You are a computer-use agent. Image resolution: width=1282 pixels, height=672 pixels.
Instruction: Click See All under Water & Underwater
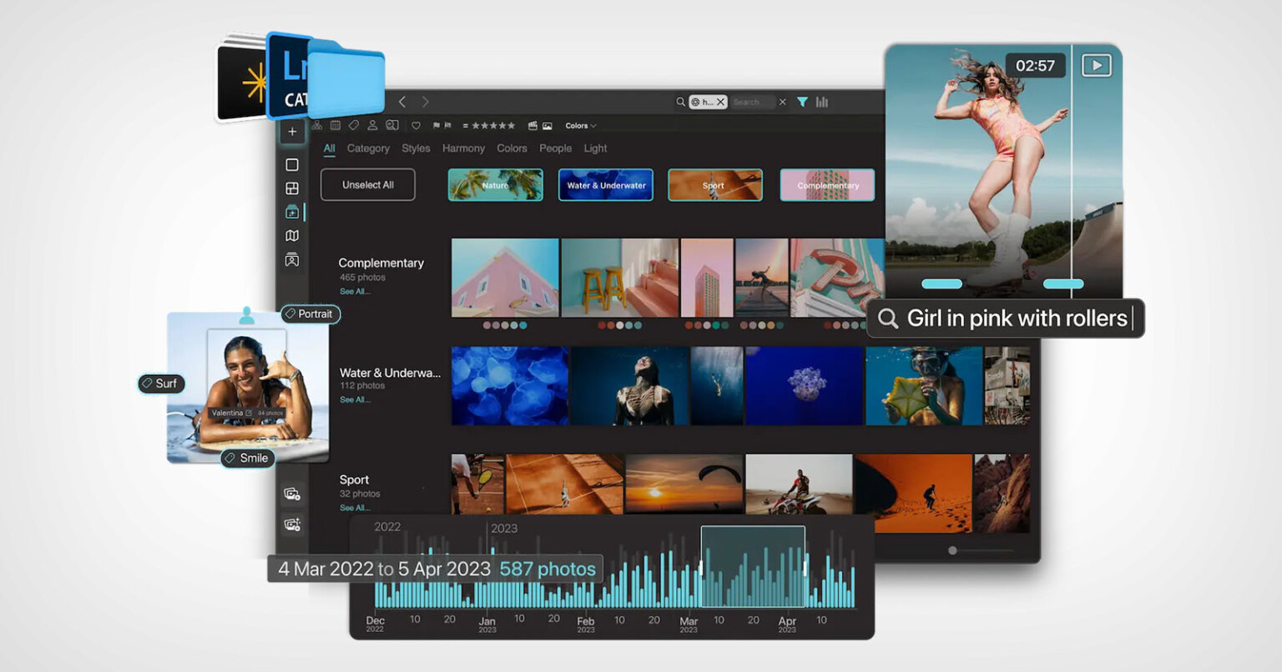355,400
